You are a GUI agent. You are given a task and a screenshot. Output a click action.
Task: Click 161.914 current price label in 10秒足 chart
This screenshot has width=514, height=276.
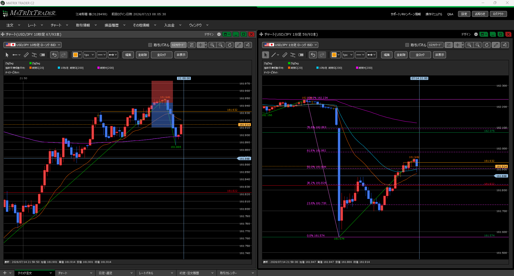pos(244,125)
